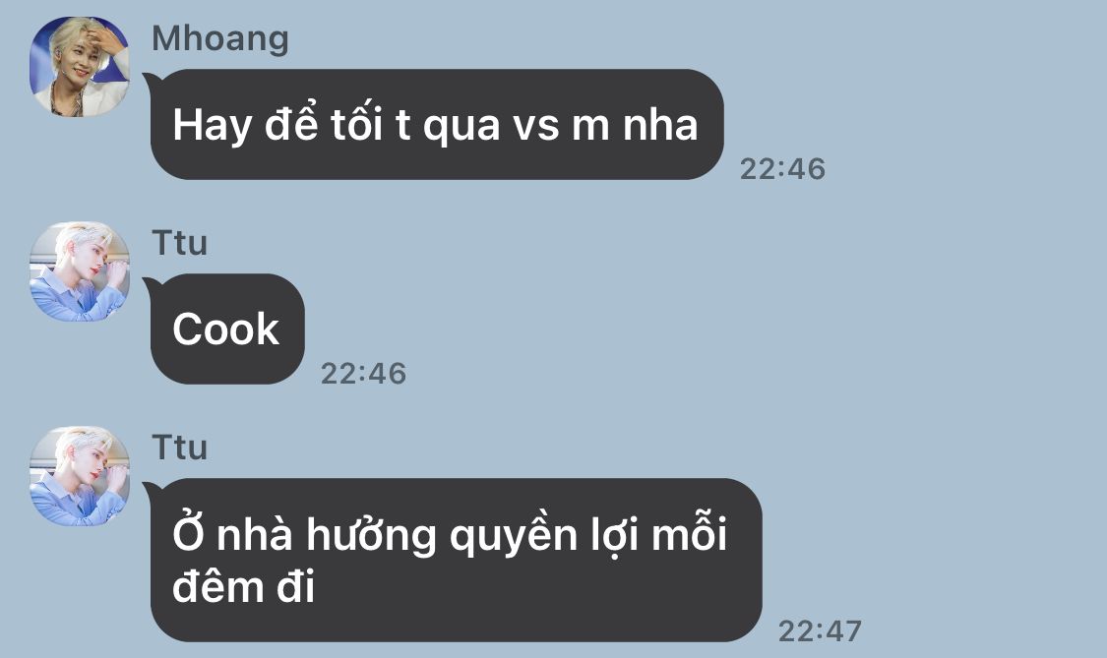This screenshot has width=1107, height=658.
Task: Click the words 'đêm đi' in the last bubble
Action: pyautogui.click(x=244, y=587)
